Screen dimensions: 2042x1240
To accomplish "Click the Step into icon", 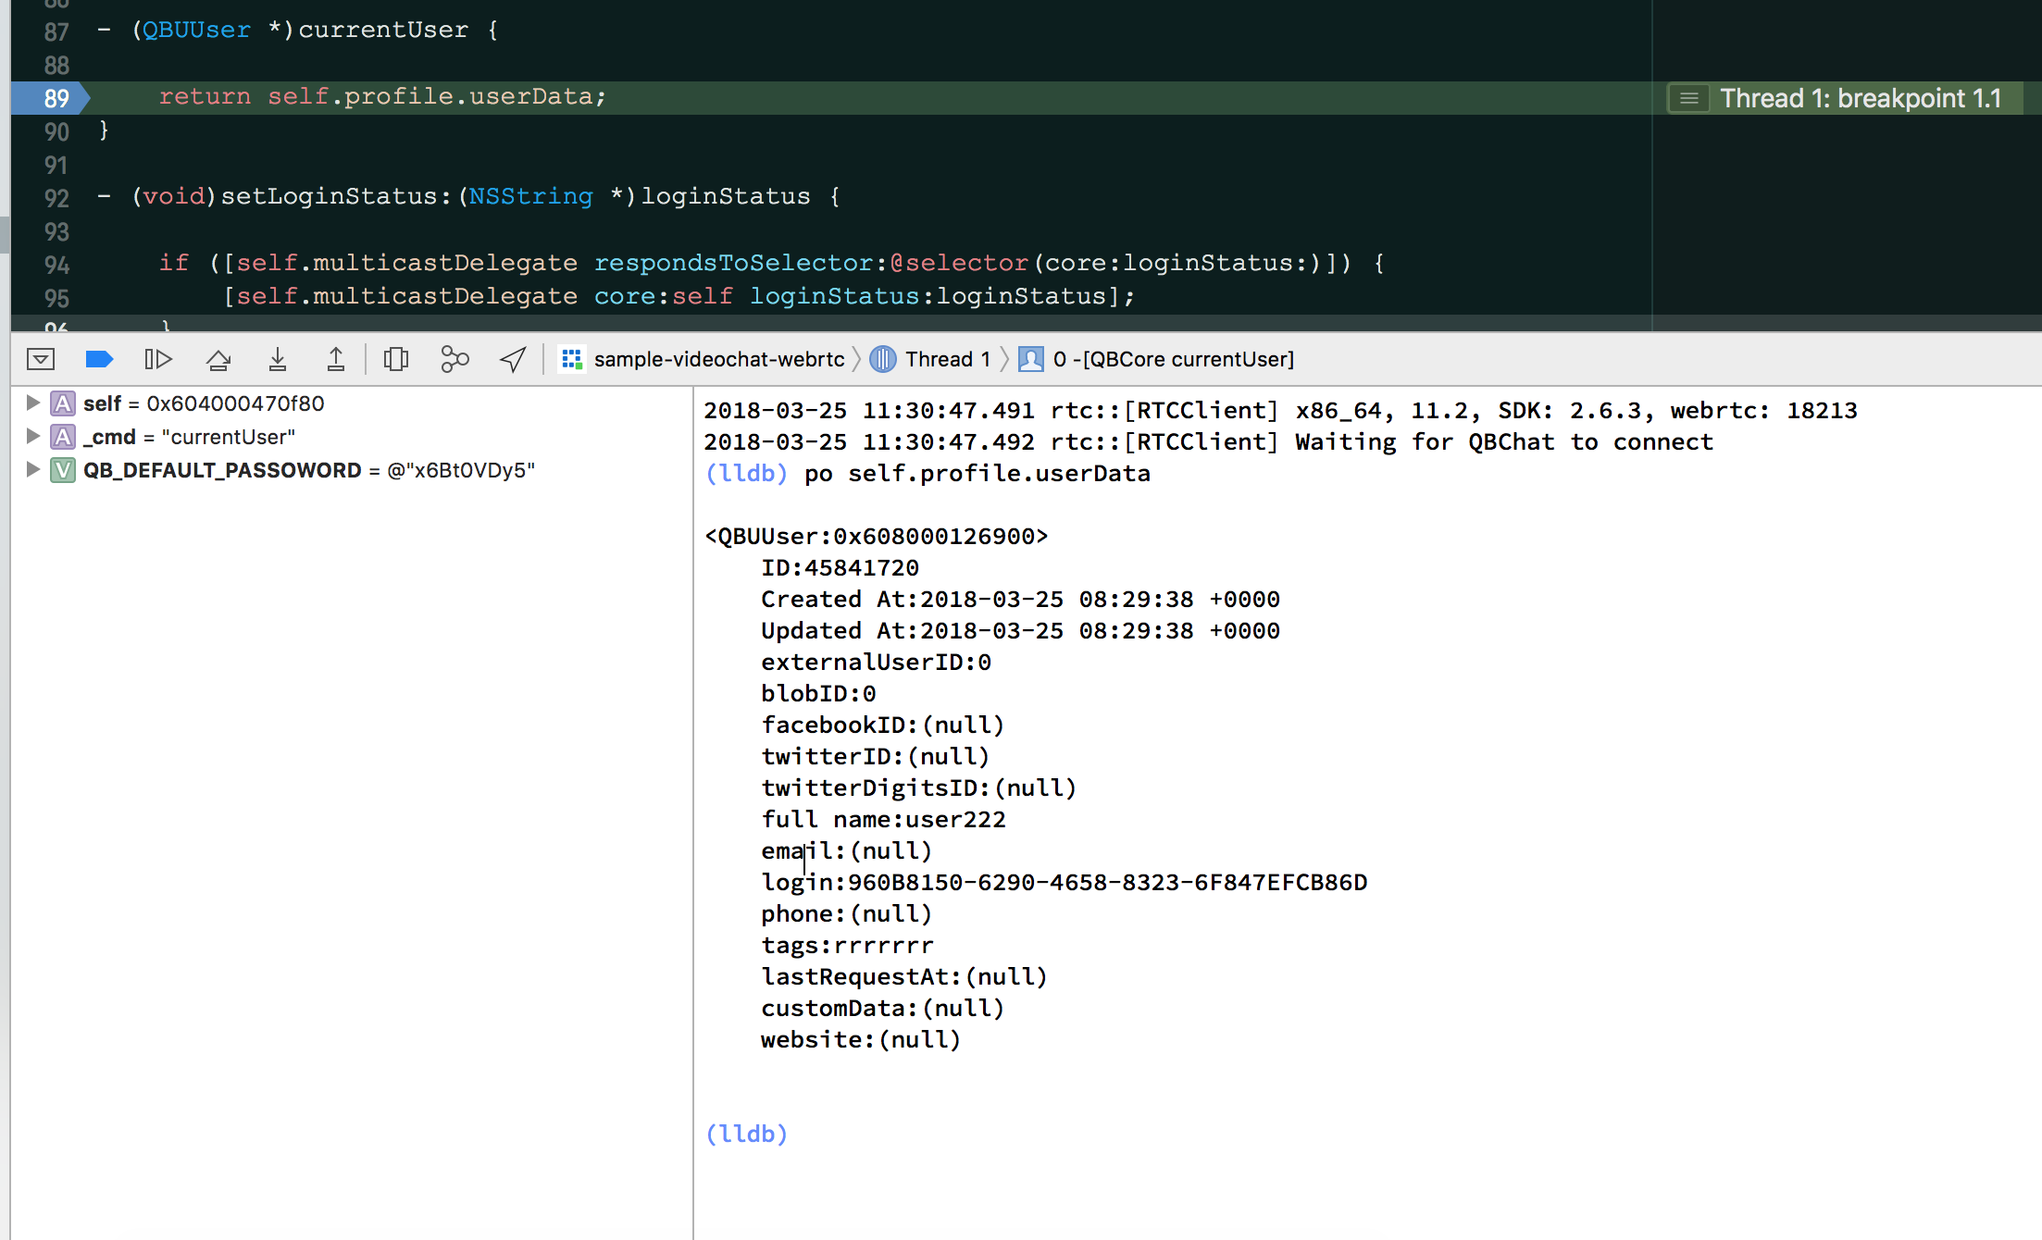I will (x=278, y=359).
